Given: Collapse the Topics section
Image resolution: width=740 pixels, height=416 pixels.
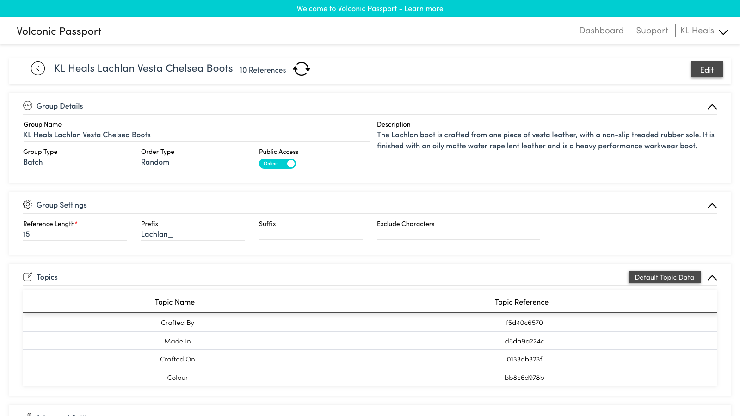Looking at the screenshot, I should [712, 278].
